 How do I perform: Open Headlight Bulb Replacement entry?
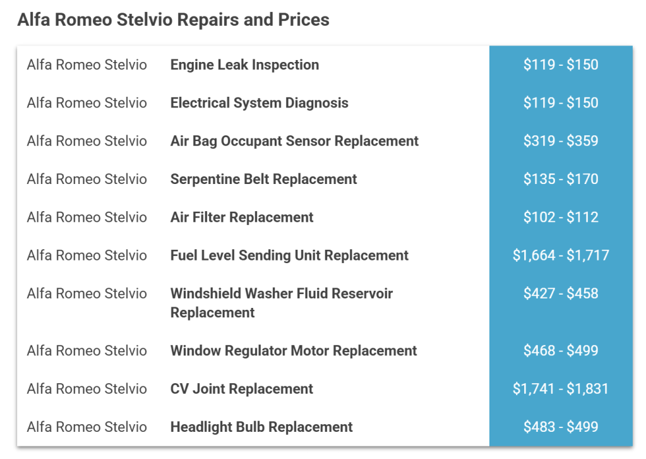pos(261,427)
